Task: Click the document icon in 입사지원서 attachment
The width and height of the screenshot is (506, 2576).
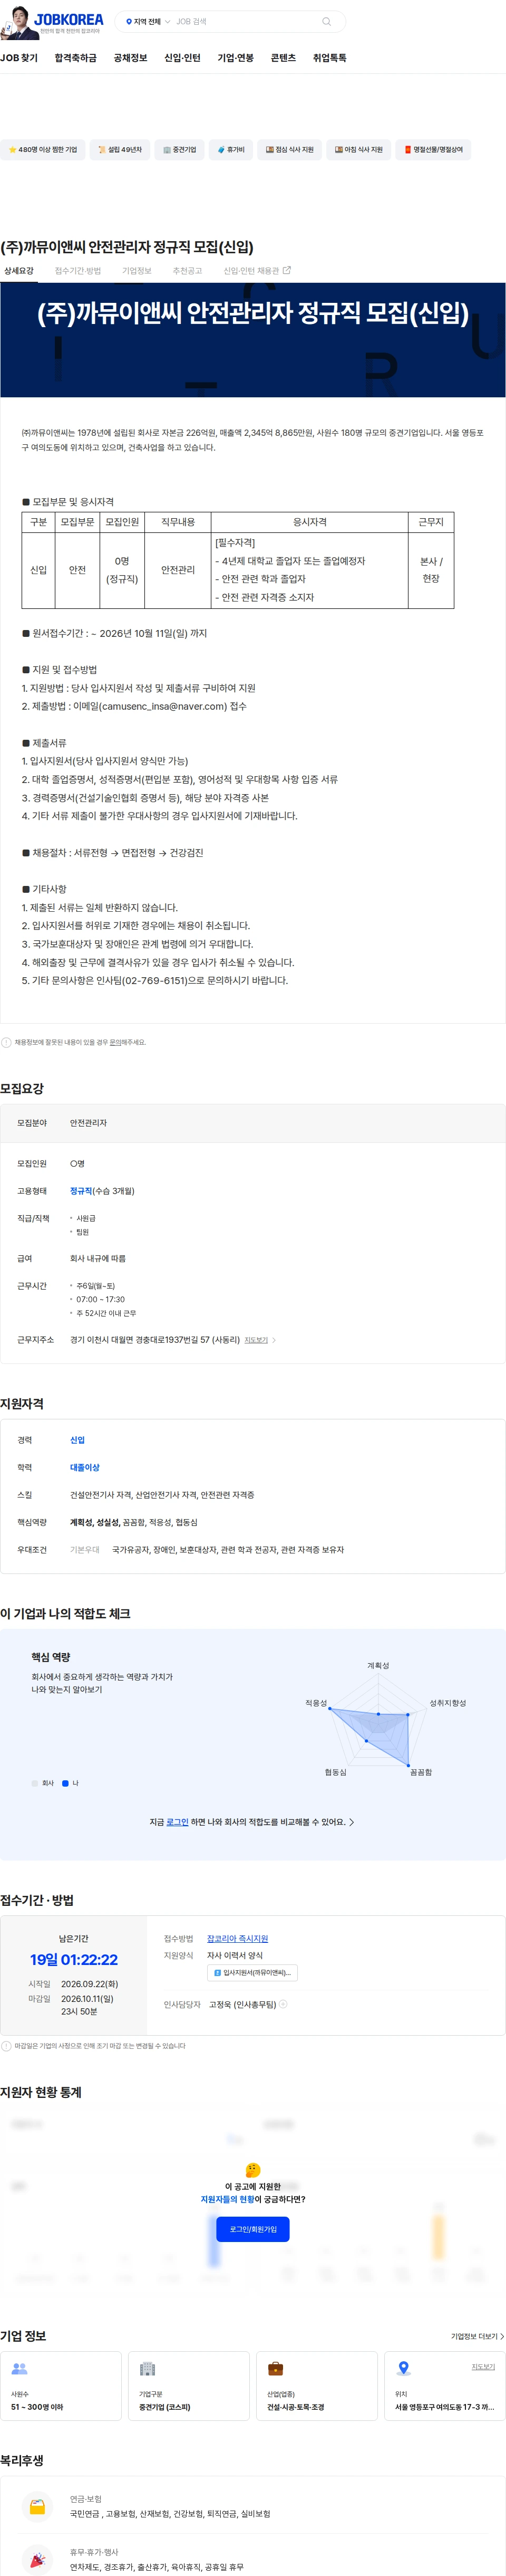Action: (218, 1973)
